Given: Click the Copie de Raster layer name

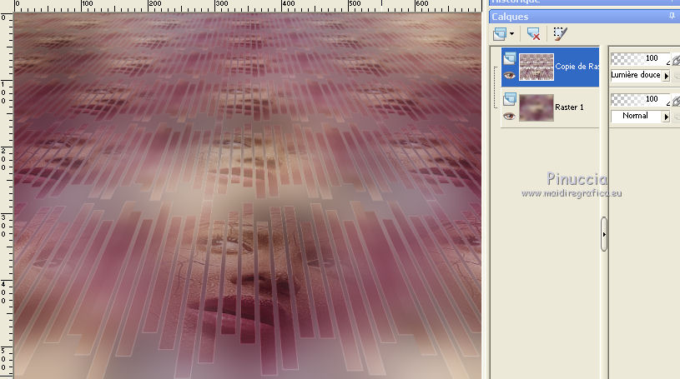Looking at the screenshot, I should point(577,67).
